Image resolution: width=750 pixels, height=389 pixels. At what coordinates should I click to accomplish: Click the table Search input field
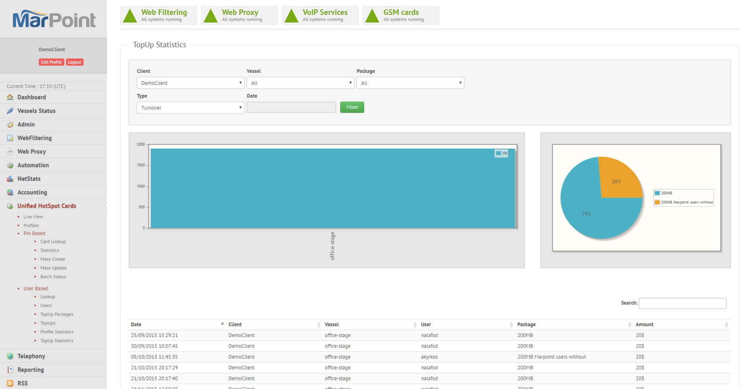(x=683, y=303)
